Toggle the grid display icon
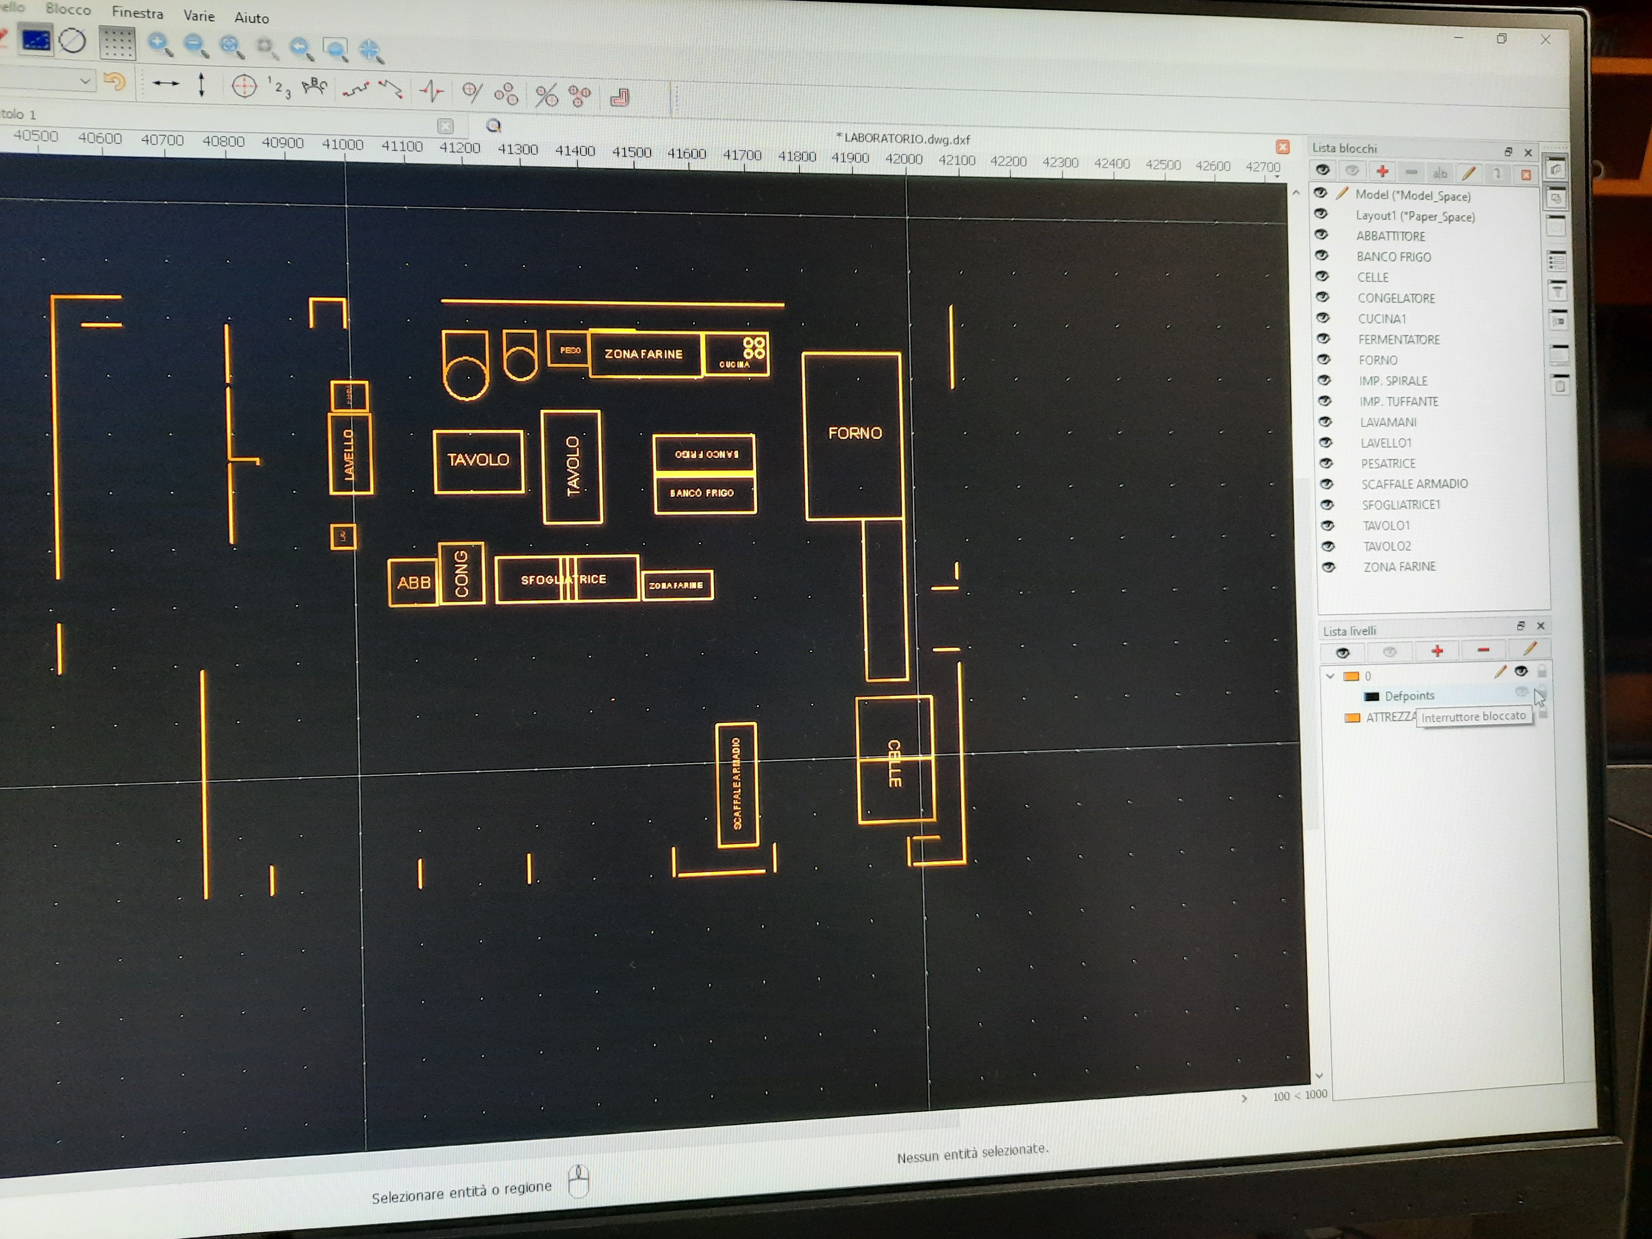This screenshot has height=1239, width=1652. [116, 43]
